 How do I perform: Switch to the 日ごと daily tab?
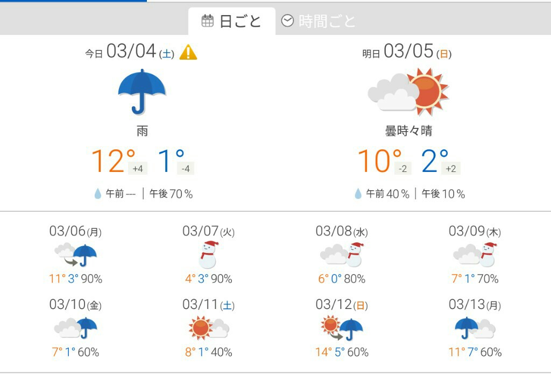point(231,21)
